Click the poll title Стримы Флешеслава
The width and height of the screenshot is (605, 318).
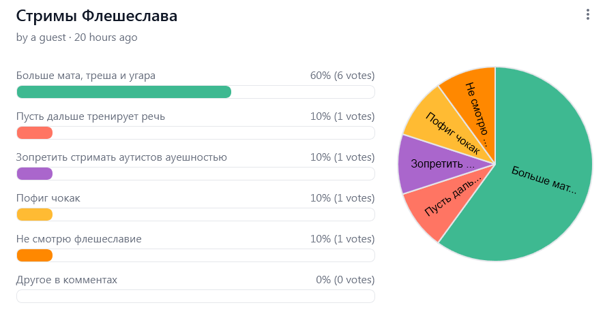tap(97, 16)
